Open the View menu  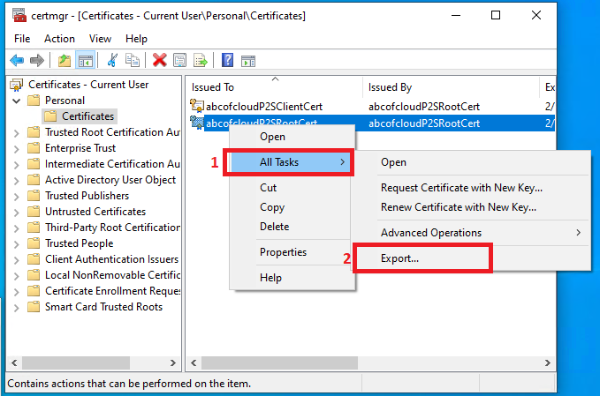tap(100, 39)
